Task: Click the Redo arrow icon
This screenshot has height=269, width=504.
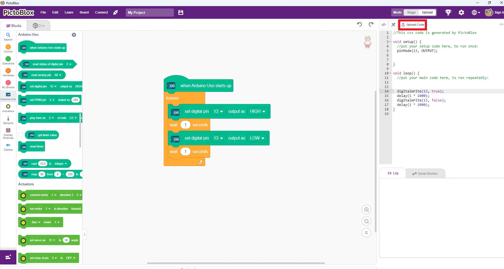Action: coord(371,24)
